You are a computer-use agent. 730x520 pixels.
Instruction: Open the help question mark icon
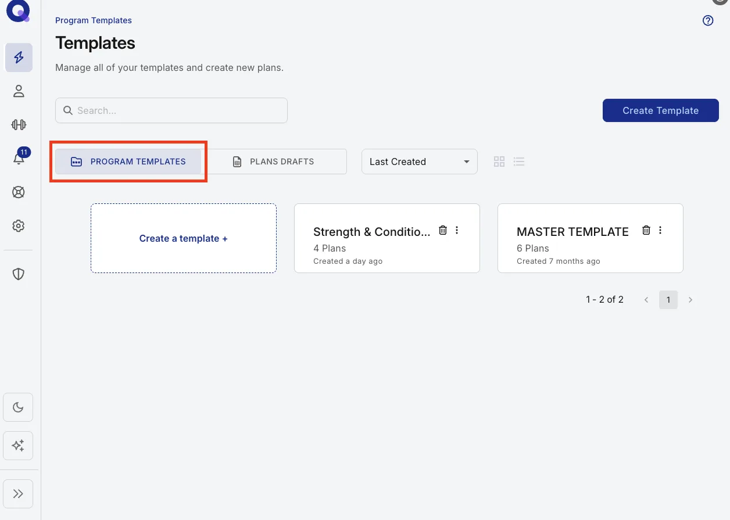point(708,21)
